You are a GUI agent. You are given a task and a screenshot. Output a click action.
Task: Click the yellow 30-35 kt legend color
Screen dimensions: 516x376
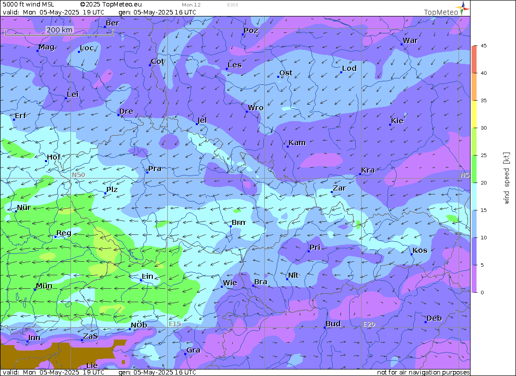(474, 114)
